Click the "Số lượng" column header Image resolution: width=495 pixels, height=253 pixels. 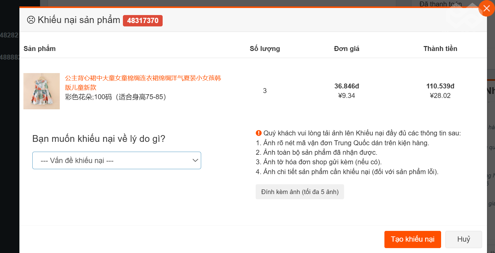point(265,49)
